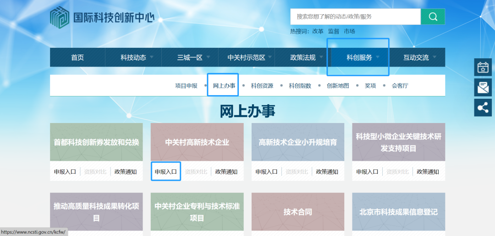Switch to the 创新地图 sub-tab
This screenshot has height=236, width=495.
[x=338, y=86]
